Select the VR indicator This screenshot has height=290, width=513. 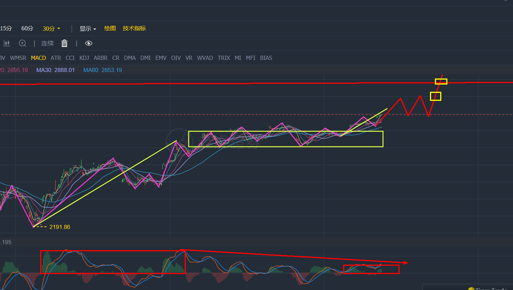pos(189,58)
